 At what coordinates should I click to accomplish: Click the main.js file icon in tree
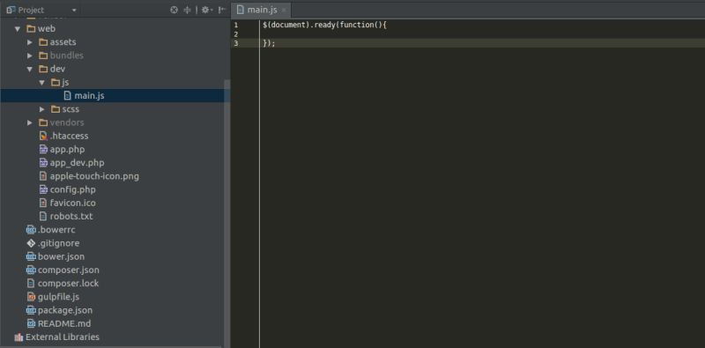pyautogui.click(x=68, y=96)
